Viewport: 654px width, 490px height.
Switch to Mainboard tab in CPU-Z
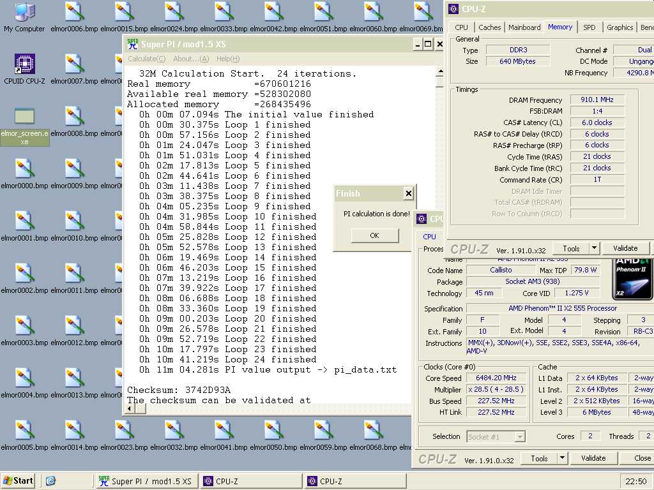[x=524, y=27]
